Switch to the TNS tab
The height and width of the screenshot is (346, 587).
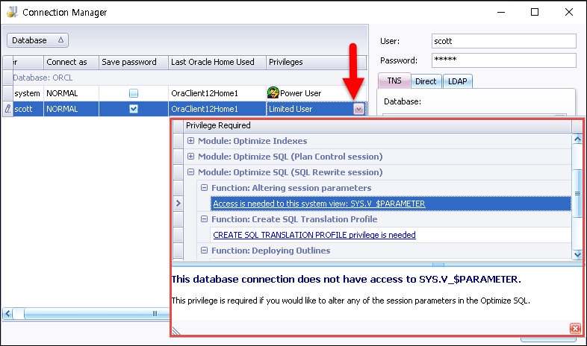point(394,81)
